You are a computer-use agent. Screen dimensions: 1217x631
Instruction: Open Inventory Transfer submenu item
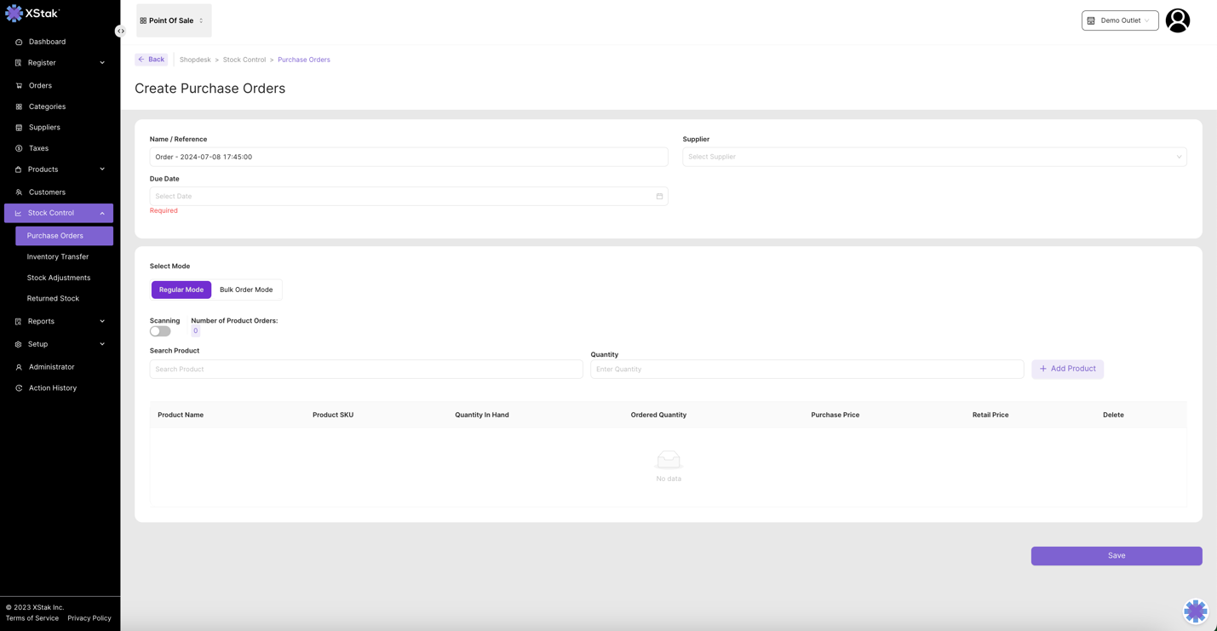[58, 256]
